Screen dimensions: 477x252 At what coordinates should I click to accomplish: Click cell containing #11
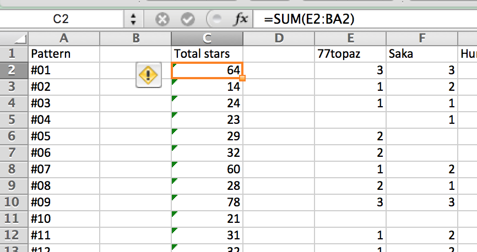(64, 235)
